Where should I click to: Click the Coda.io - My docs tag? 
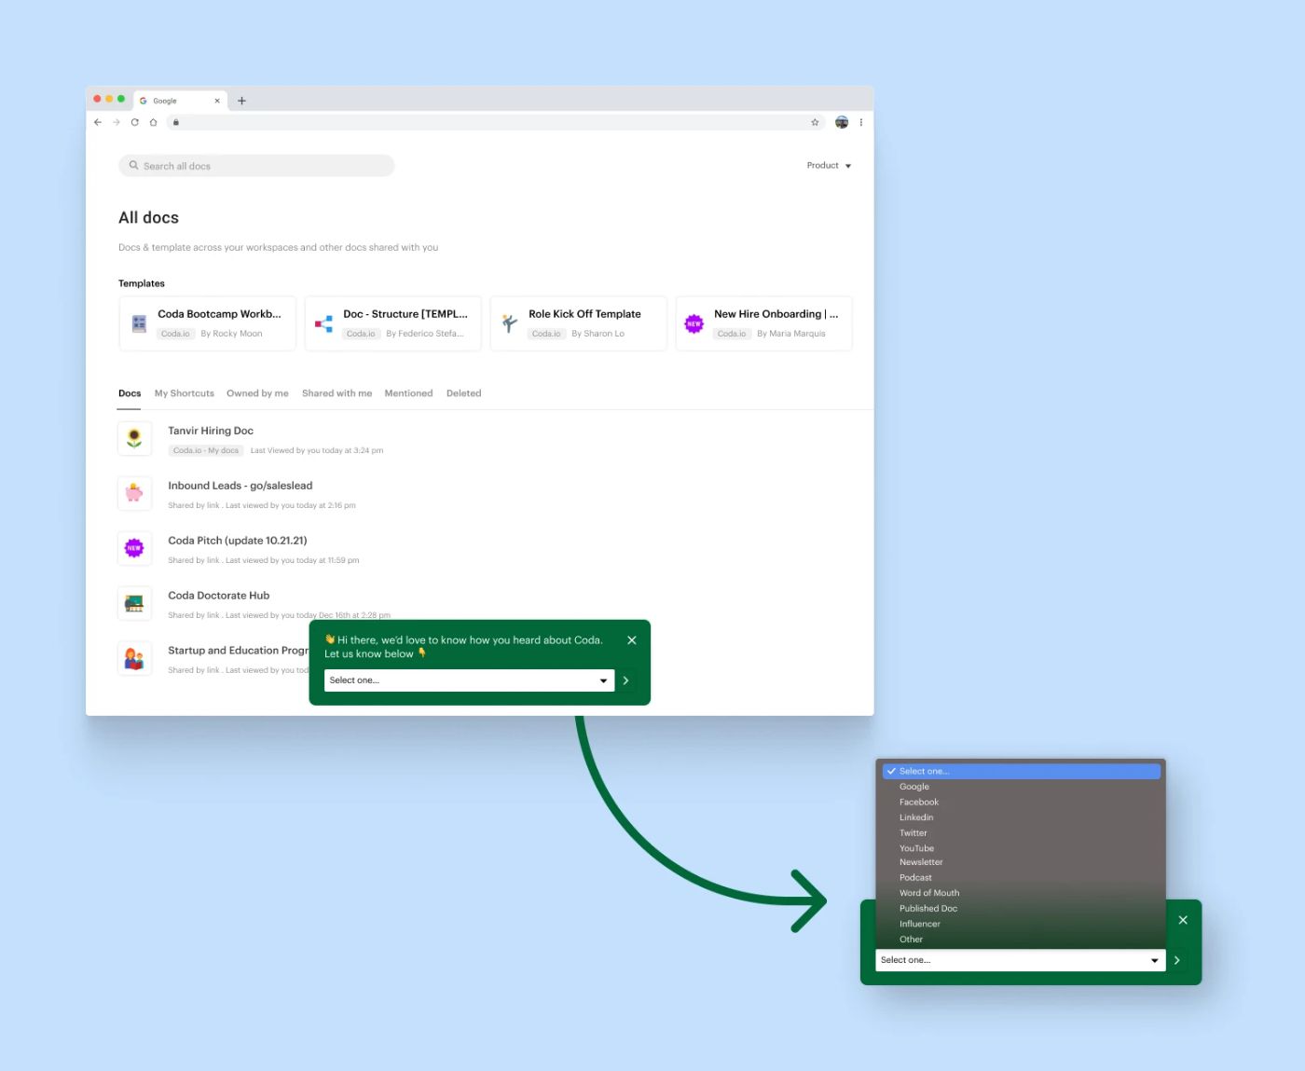(x=206, y=450)
